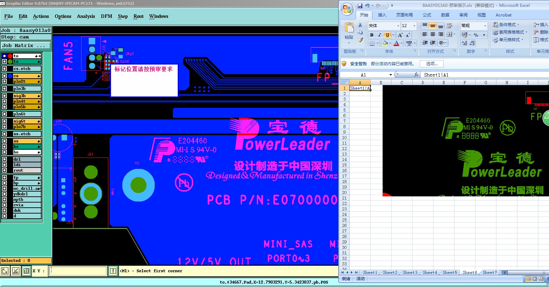Click the exclamation icon beside XY field

[x=113, y=271]
